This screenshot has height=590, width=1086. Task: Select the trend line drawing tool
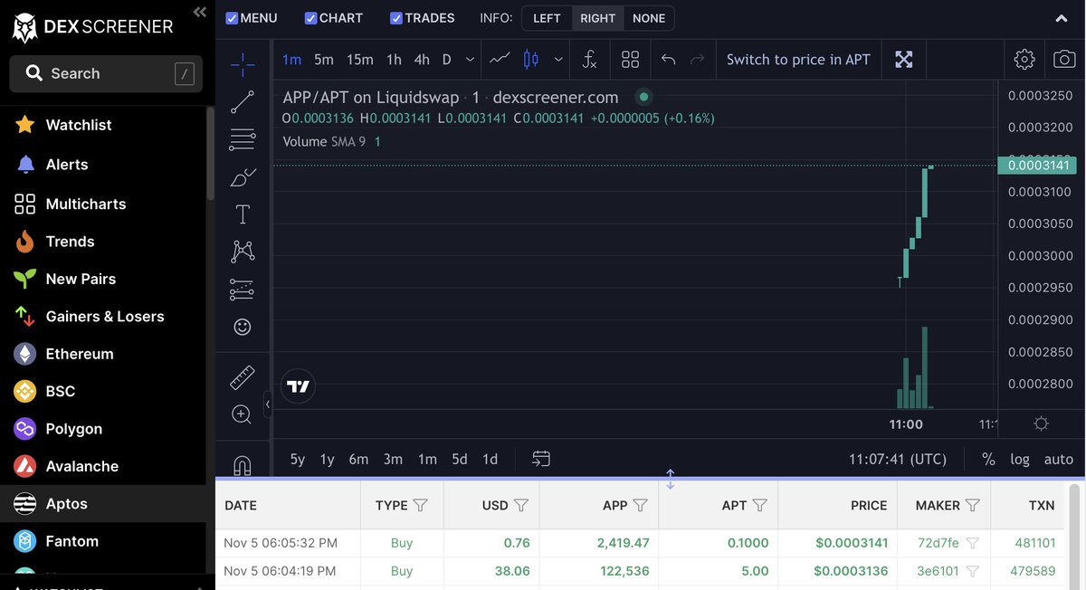point(242,102)
